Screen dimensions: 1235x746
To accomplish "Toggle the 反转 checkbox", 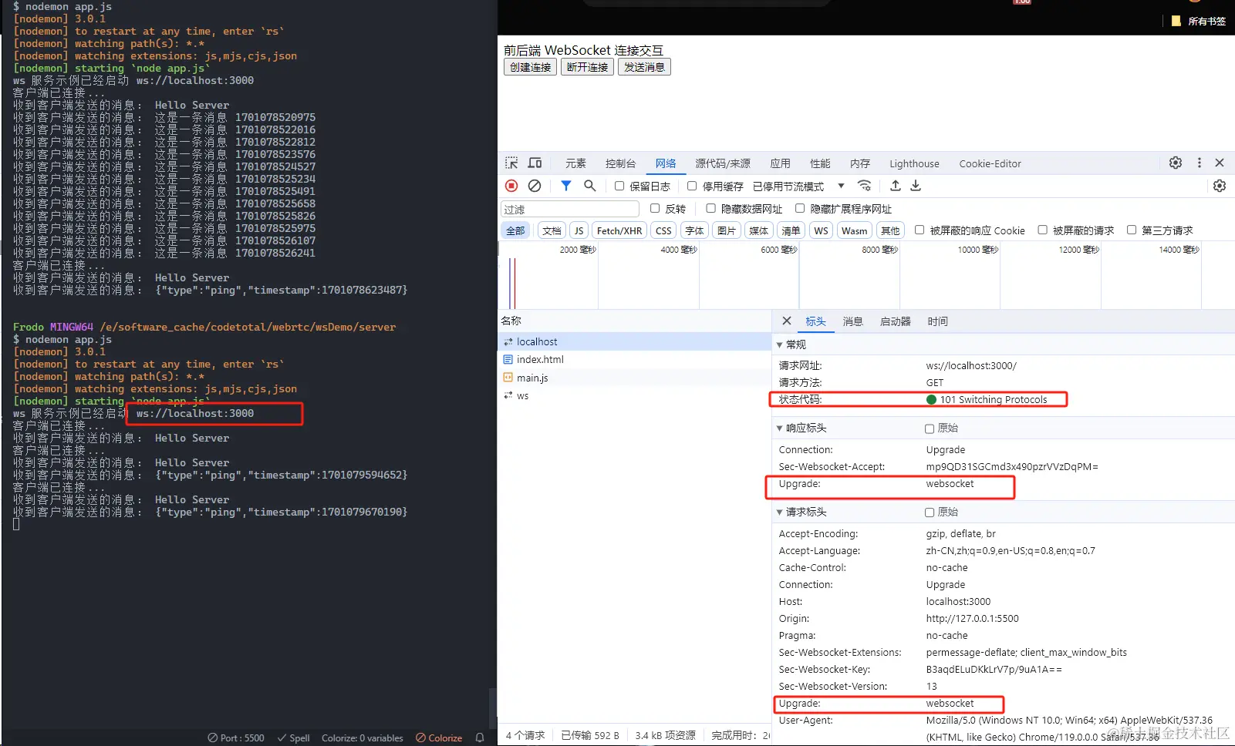I will (x=655, y=208).
